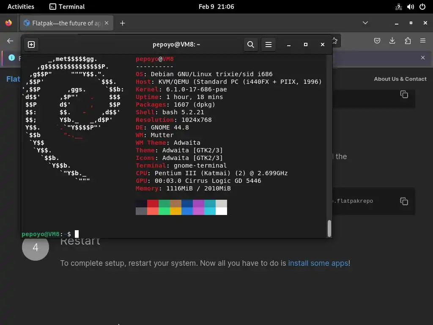Open About Us & Contact link

[x=400, y=79]
